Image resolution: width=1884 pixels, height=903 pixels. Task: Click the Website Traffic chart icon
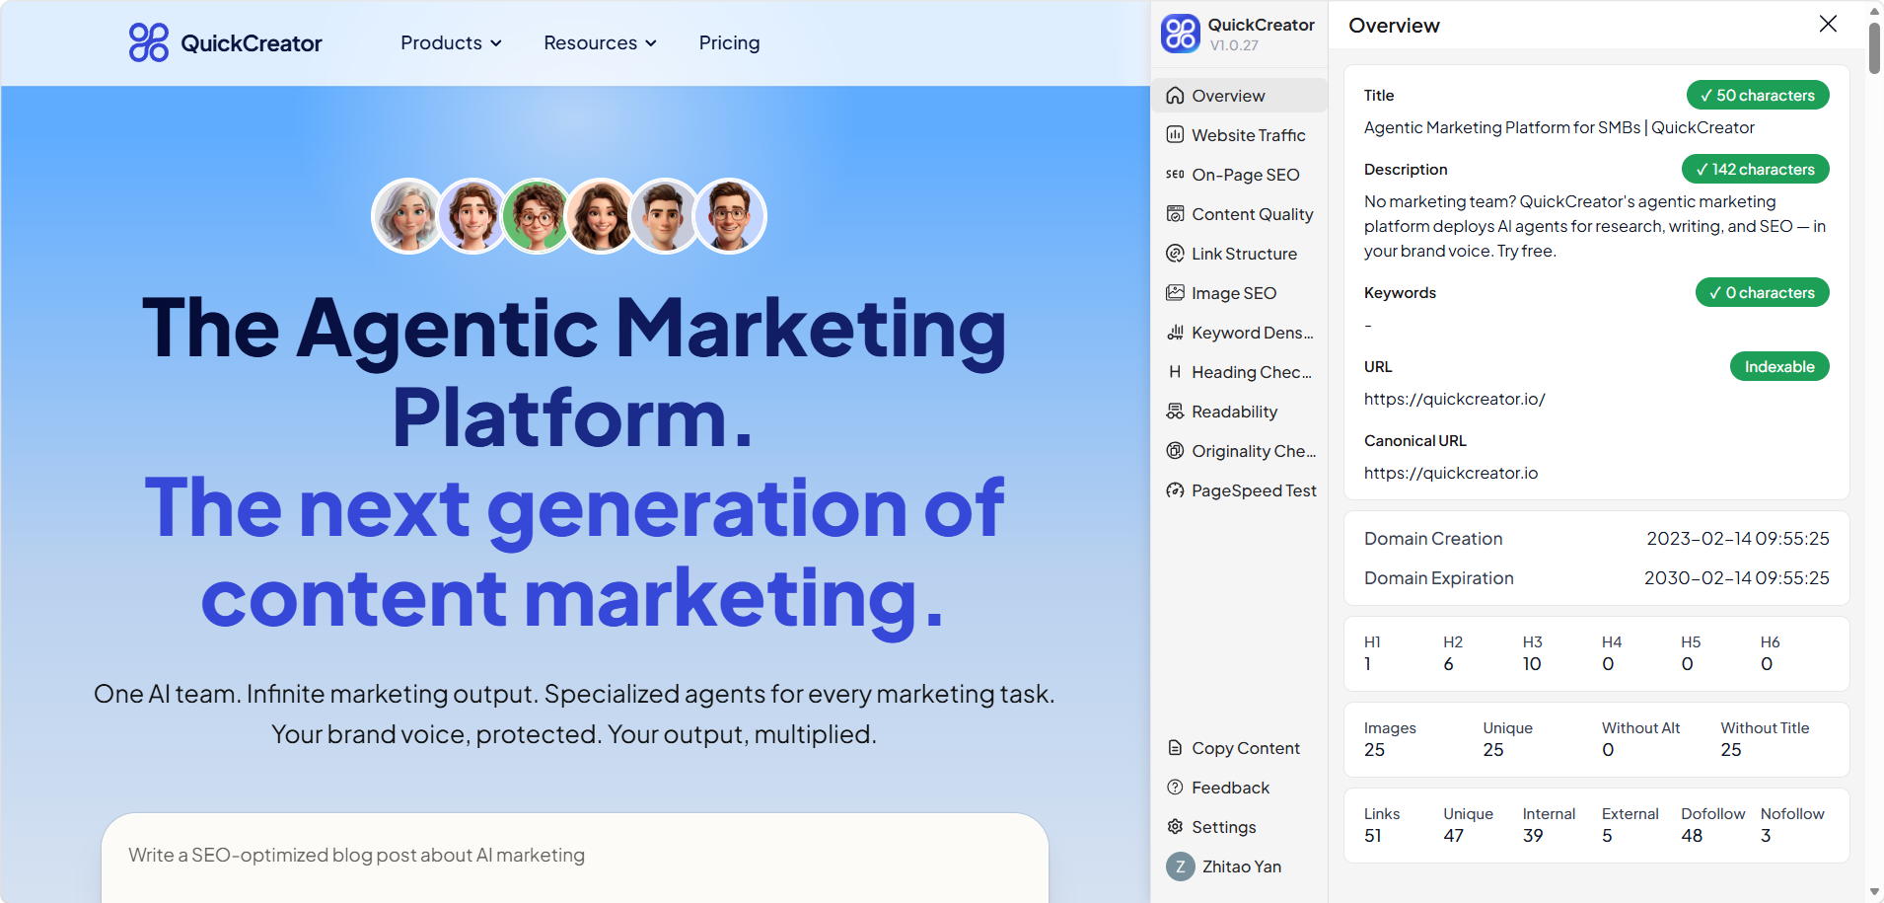(x=1175, y=135)
